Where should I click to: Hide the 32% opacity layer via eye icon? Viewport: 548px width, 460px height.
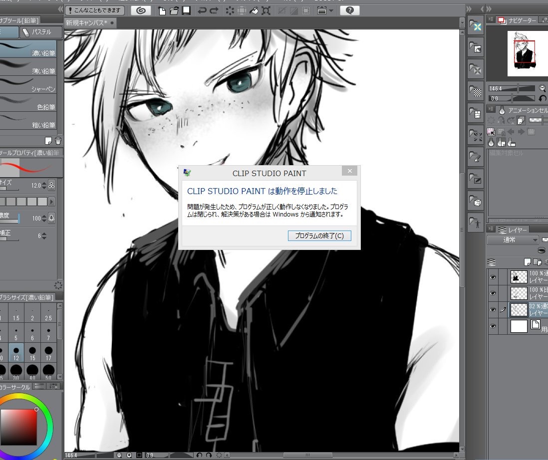[x=493, y=309]
